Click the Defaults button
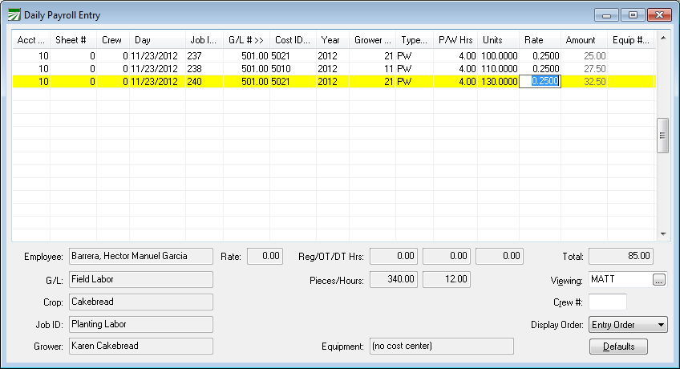Viewport: 680px width, 369px height. [x=618, y=347]
